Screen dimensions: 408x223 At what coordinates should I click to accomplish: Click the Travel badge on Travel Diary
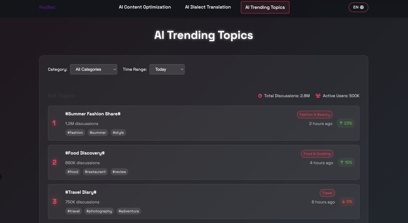(x=327, y=192)
